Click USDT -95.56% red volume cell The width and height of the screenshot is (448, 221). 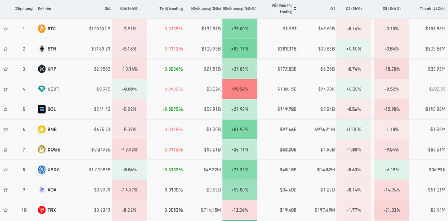(239, 89)
